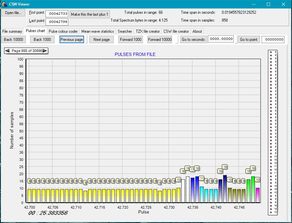Screen dimensions: 292x223
Task: Click Make this the last plus 1
Action: (x=89, y=14)
